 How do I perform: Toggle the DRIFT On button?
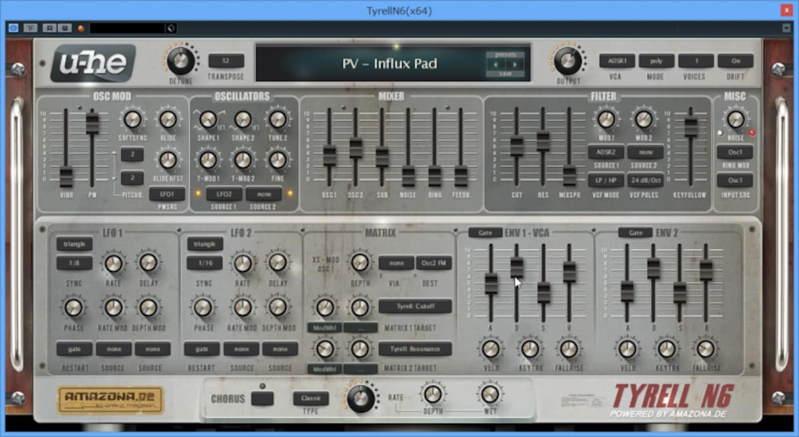point(736,61)
